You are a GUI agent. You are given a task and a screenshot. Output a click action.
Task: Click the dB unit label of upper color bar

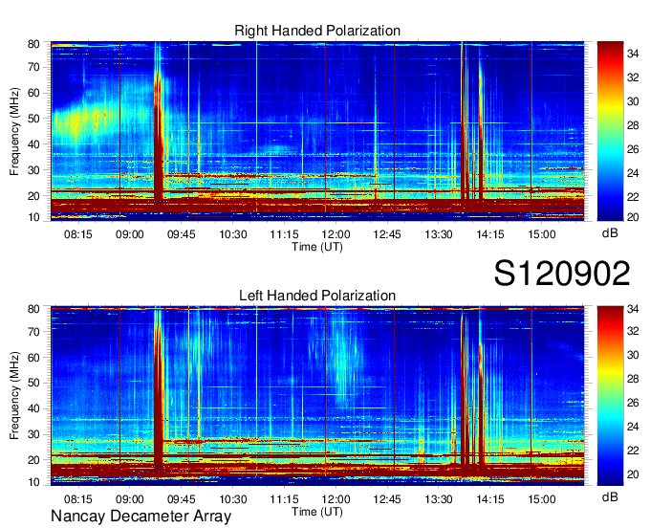pos(610,233)
